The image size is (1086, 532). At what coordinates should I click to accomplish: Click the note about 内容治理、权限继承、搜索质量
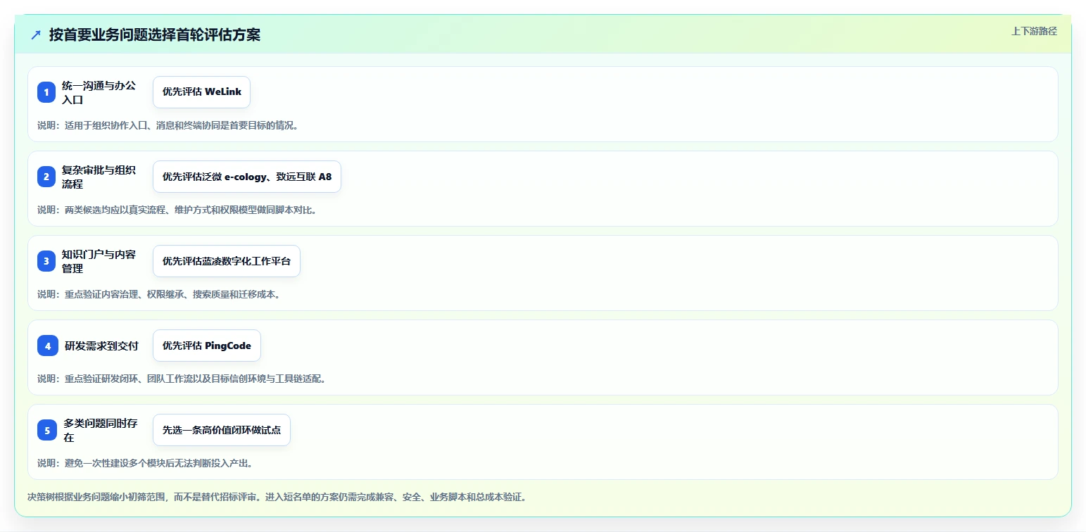tap(159, 294)
